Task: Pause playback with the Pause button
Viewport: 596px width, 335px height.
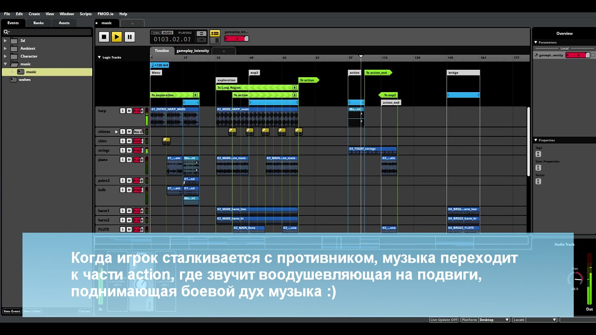Action: (x=129, y=37)
